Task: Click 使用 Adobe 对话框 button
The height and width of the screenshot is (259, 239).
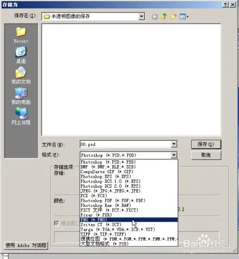Action: coord(26,245)
